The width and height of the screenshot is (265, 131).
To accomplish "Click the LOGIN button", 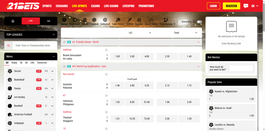I will click(213, 6).
